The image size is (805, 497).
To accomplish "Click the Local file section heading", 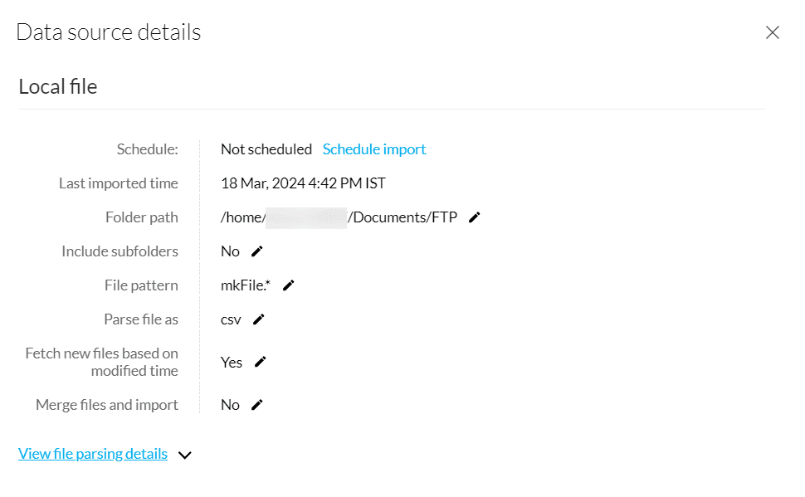I will (58, 86).
